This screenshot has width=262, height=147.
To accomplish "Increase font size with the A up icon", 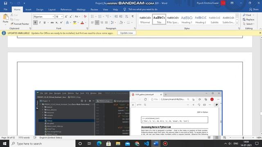I will tap(66, 16).
